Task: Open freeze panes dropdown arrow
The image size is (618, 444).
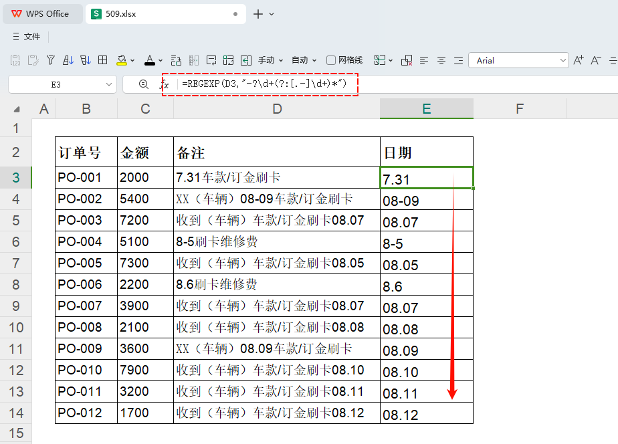Action: pos(391,61)
